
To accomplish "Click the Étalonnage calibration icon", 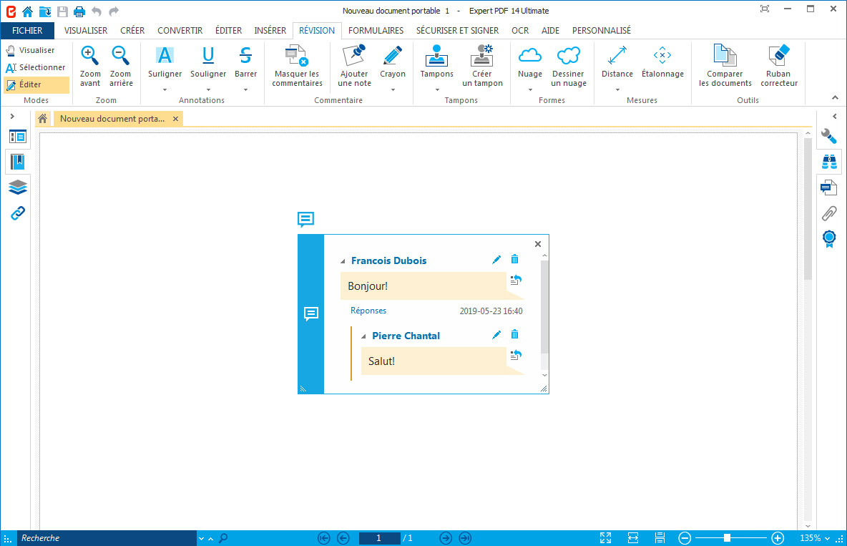I will click(662, 56).
